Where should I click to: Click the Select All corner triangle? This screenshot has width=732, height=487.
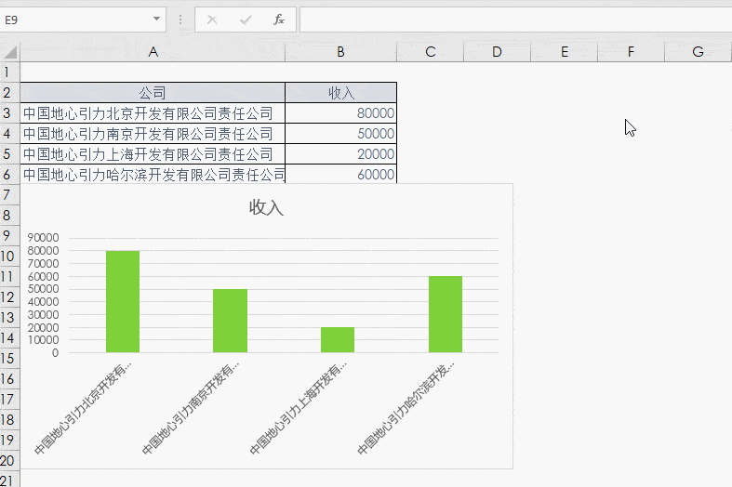coord(9,53)
